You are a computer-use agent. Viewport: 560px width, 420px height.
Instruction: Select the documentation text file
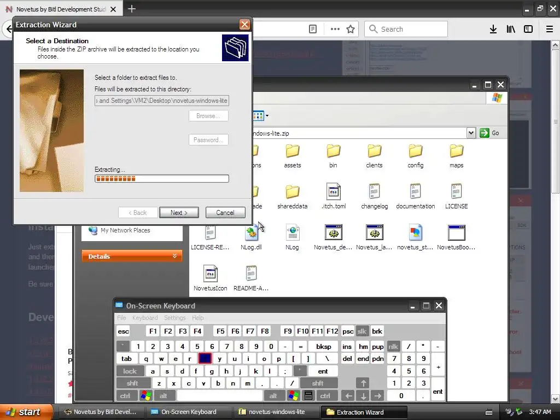[416, 192]
